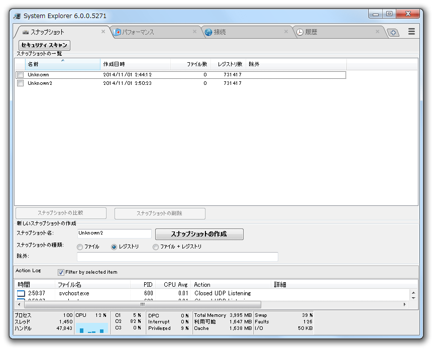
Task: Sort by ファイル数 column header
Action: coord(191,64)
